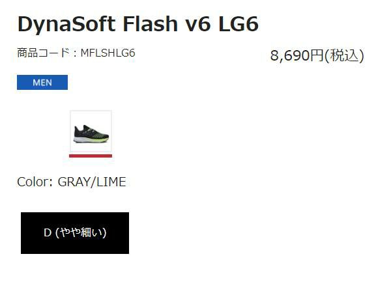The height and width of the screenshot is (293, 391).
Task: Click the red bar under shoe thumbnail
Action: (x=91, y=156)
